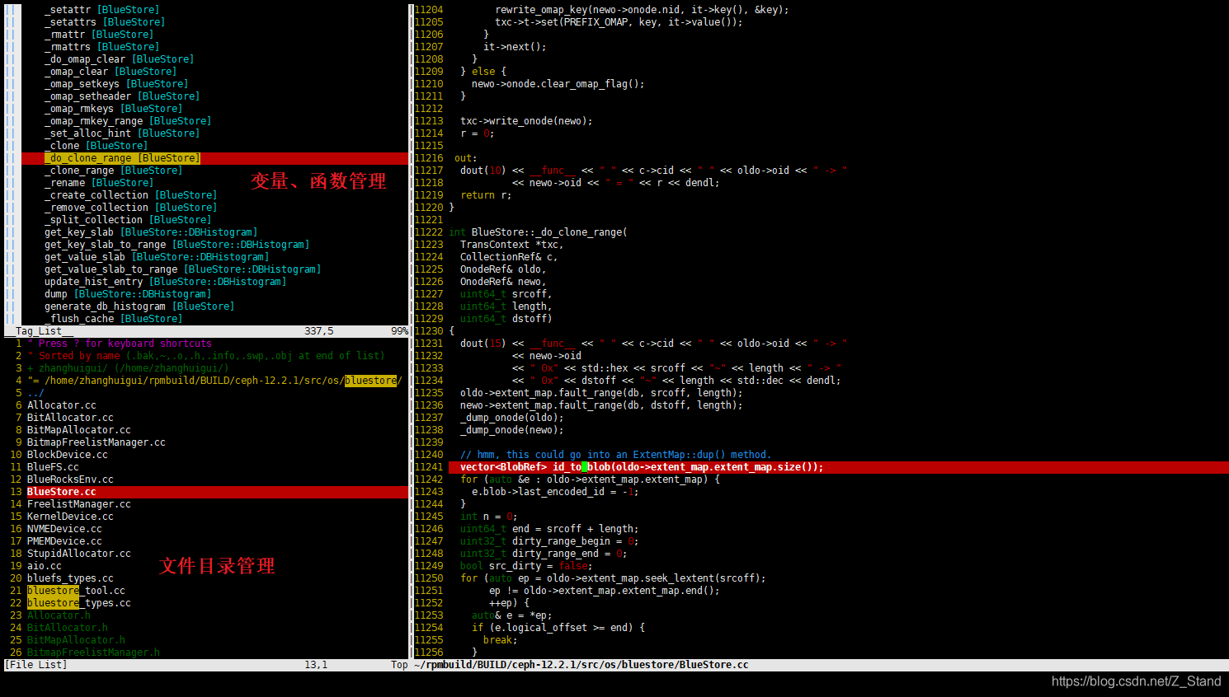Open StupidAllocator.cc in the file list
The width and height of the screenshot is (1229, 697).
79,554
